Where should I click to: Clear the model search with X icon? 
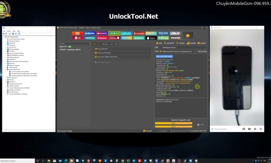coord(60,44)
